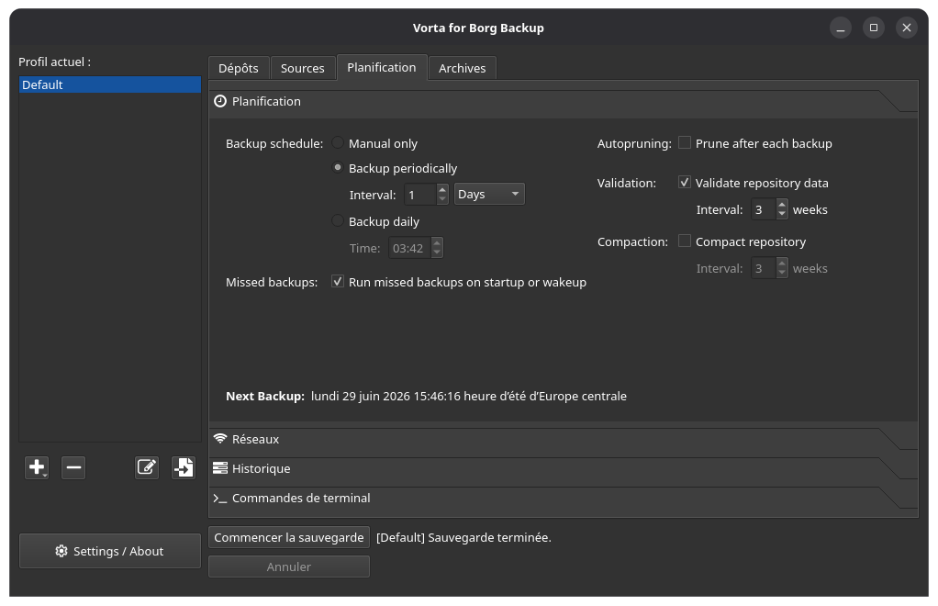938x606 pixels.
Task: Remove the profile with the minus icon
Action: pos(73,467)
